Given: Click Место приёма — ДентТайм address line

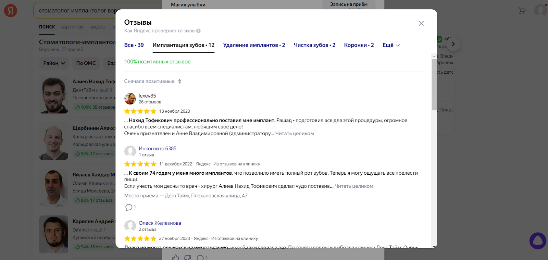Looking at the screenshot, I should click(186, 196).
